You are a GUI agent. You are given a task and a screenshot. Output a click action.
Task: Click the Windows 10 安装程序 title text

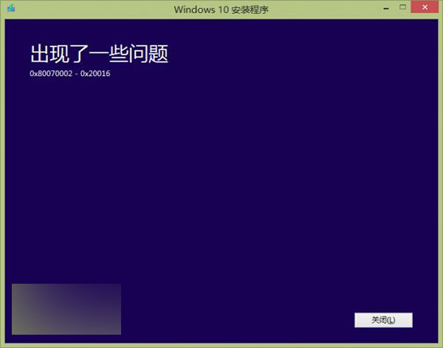(221, 10)
